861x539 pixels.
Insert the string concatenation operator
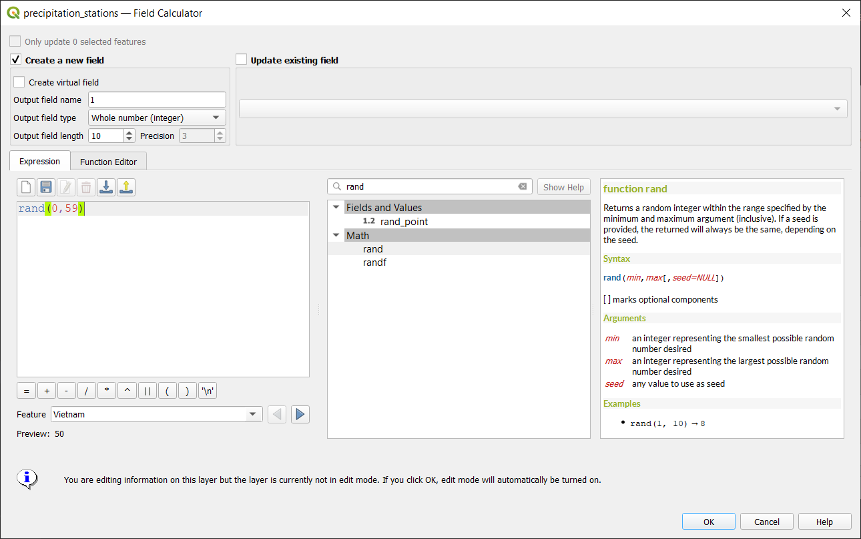pyautogui.click(x=147, y=391)
